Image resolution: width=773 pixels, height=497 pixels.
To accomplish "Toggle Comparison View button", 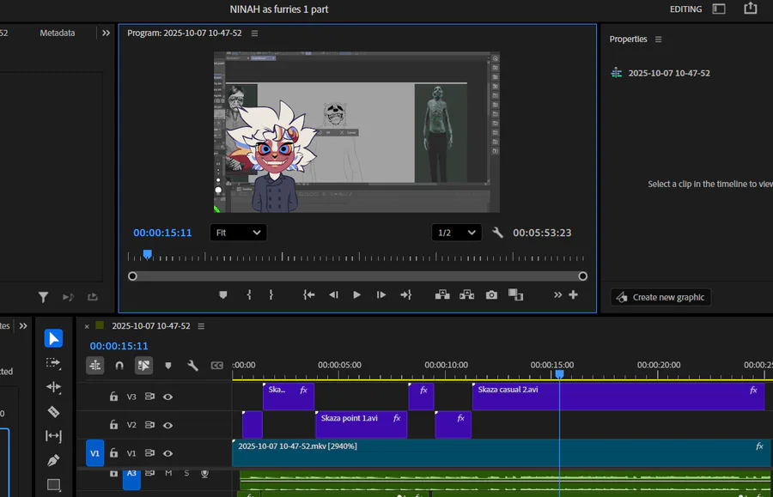I will pos(515,295).
